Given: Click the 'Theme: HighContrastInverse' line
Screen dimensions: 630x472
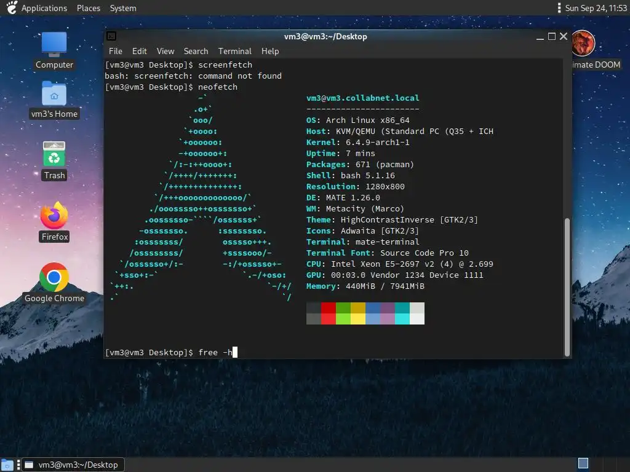Looking at the screenshot, I should [x=392, y=219].
